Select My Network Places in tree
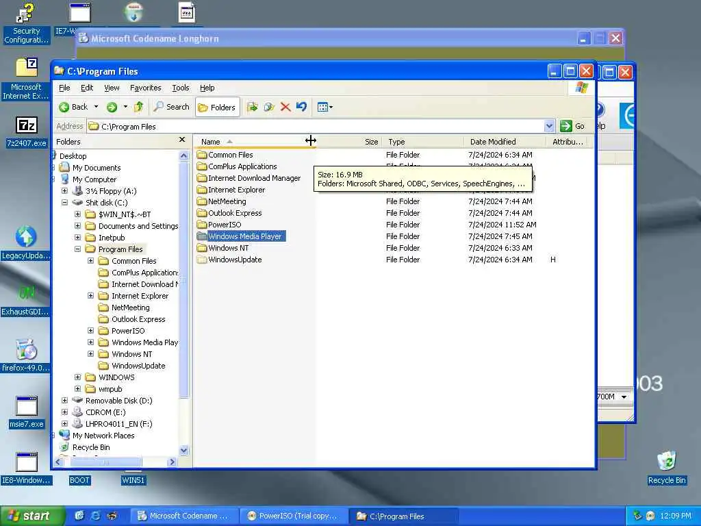The width and height of the screenshot is (701, 526). pos(103,435)
